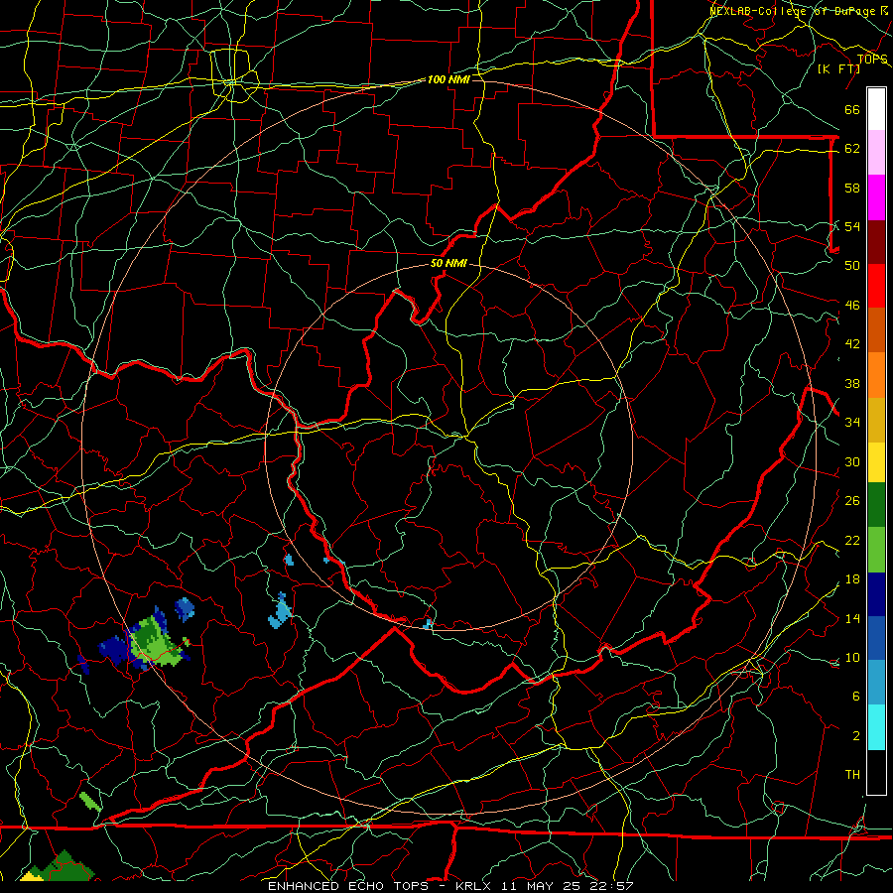
Task: Click the legend value "30"
Action: [x=852, y=461]
